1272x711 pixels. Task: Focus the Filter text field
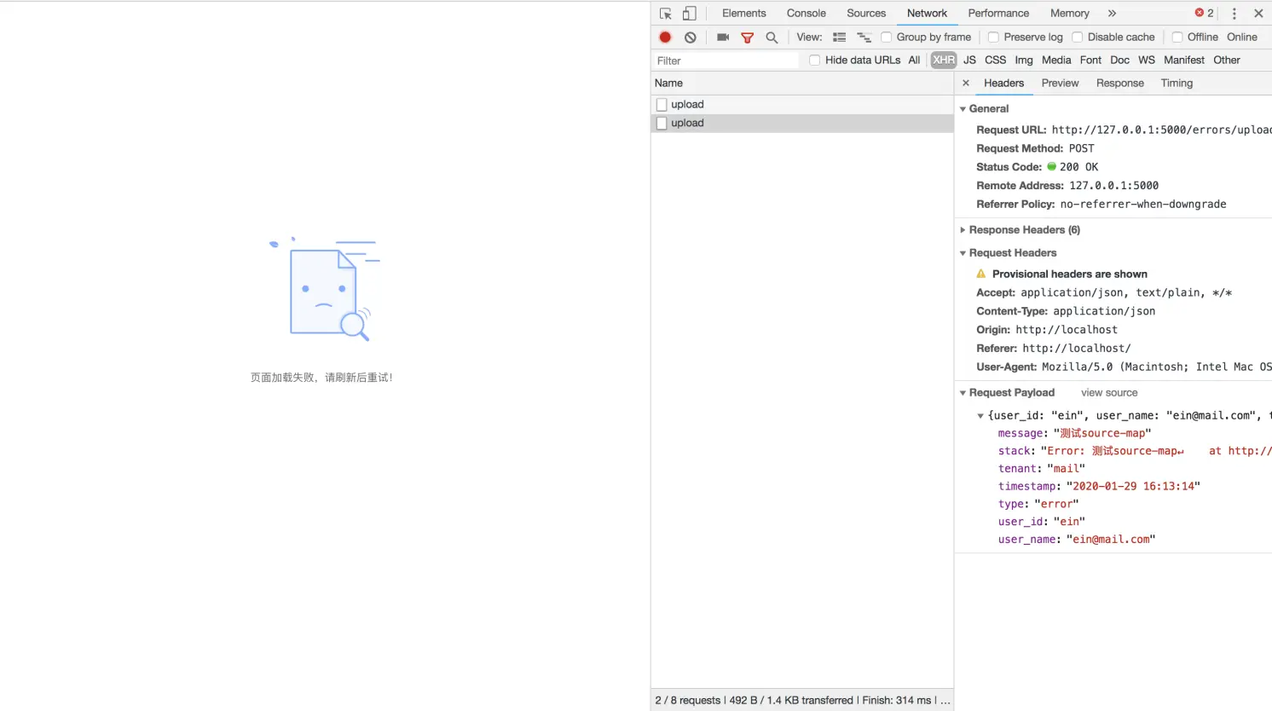(726, 61)
